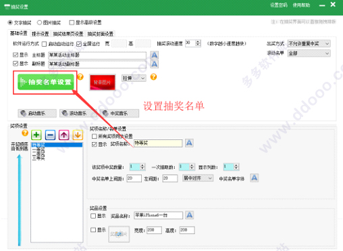This screenshot has height=251, width=343.
Task: Open 中奖名单字体 font settings icon
Action: (x=255, y=178)
